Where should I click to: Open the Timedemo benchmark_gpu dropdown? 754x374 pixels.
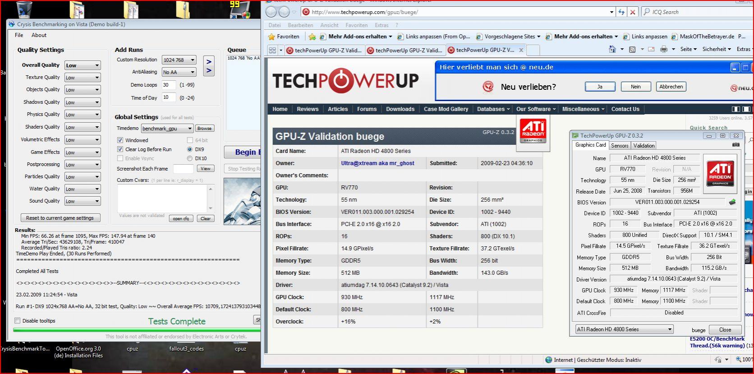click(167, 129)
